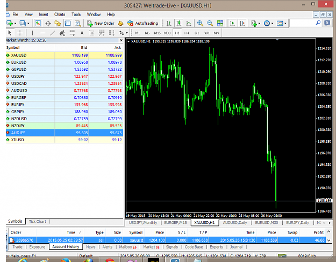Select the Text Label tool
This screenshot has width=336, height=262.
92,33
